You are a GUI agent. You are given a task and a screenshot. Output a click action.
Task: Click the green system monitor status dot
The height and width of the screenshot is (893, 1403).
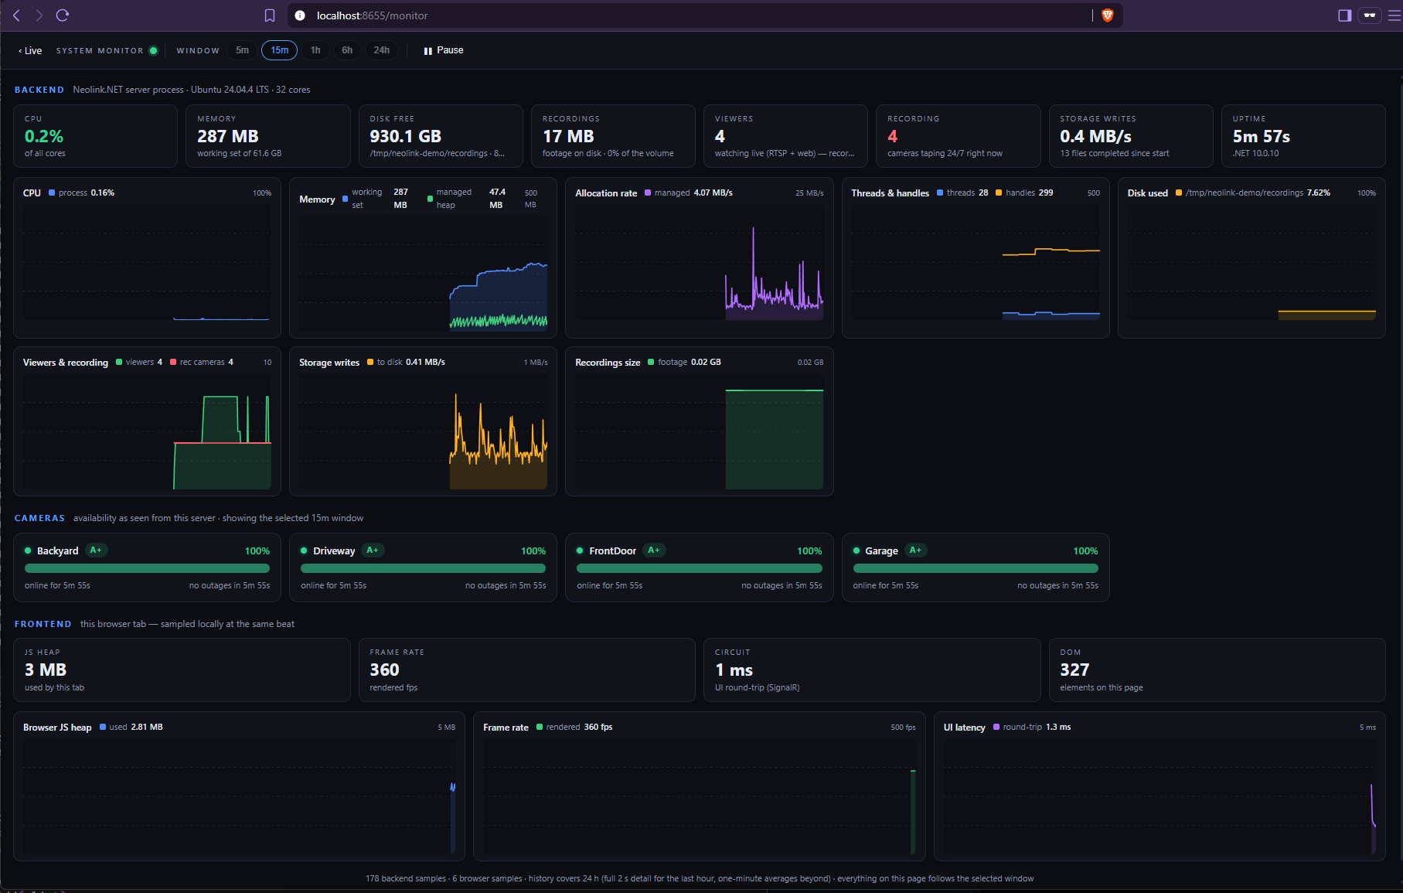pyautogui.click(x=153, y=50)
